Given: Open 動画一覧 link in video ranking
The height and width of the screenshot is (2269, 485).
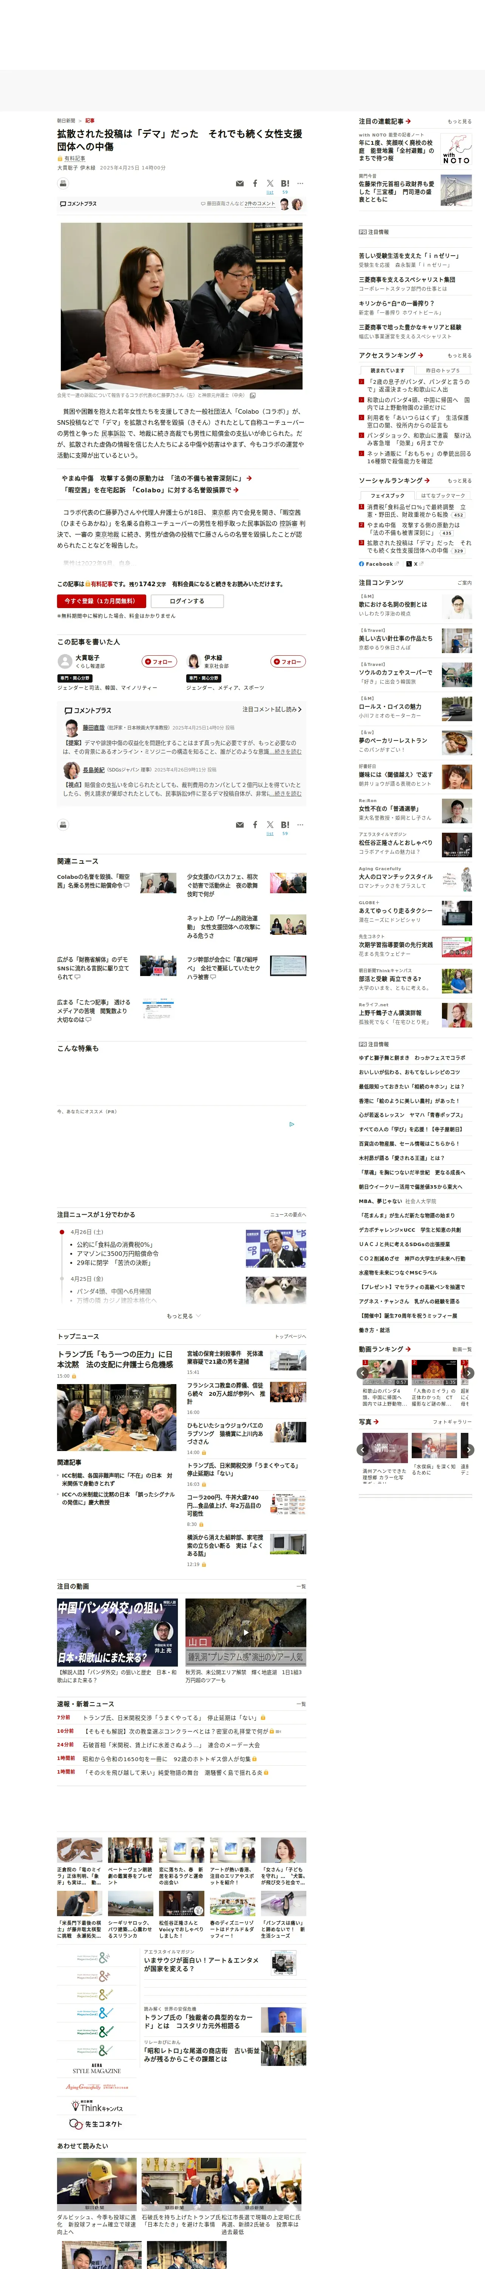Looking at the screenshot, I should click(x=461, y=1349).
